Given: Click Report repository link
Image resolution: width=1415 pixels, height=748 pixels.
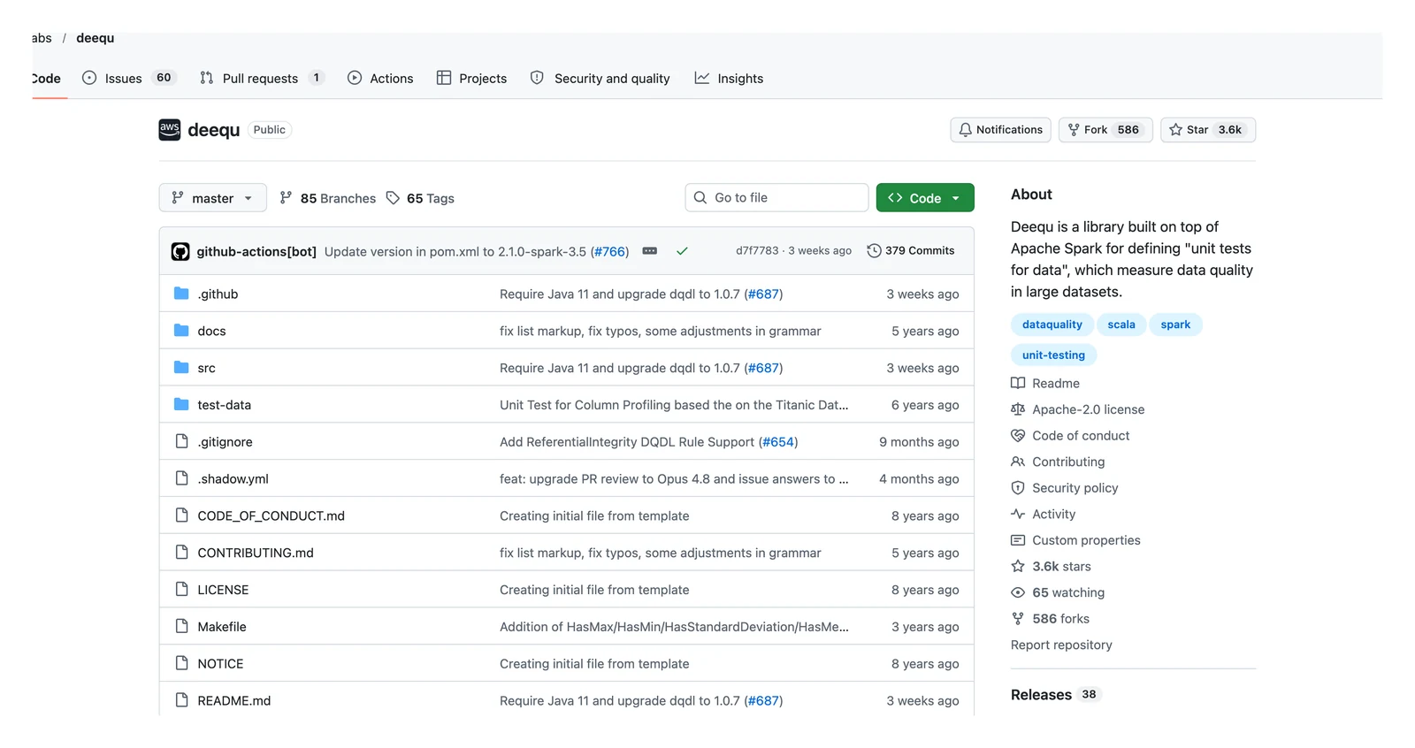Looking at the screenshot, I should click(1061, 645).
